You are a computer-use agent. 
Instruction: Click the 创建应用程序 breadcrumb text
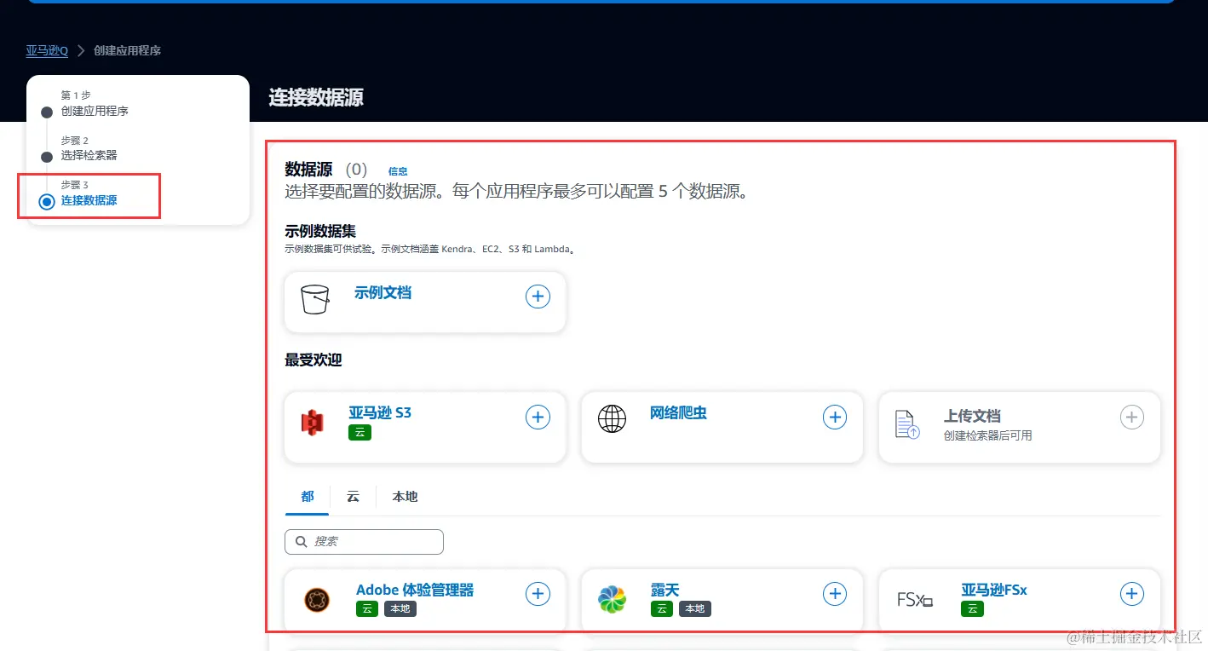click(127, 50)
